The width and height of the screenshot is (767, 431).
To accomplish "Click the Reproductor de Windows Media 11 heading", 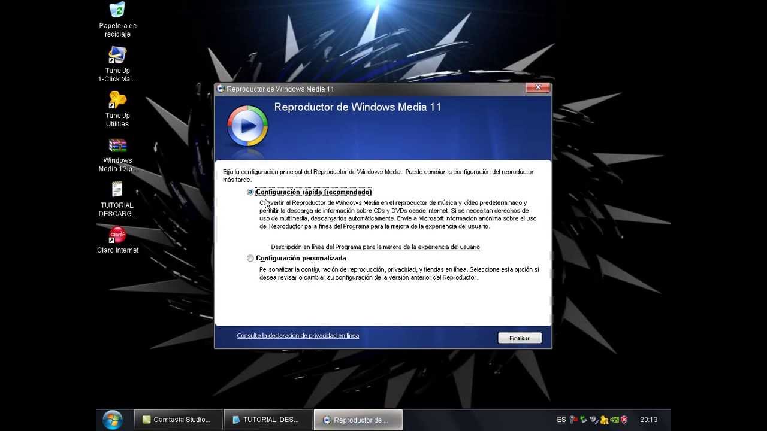I will click(358, 107).
